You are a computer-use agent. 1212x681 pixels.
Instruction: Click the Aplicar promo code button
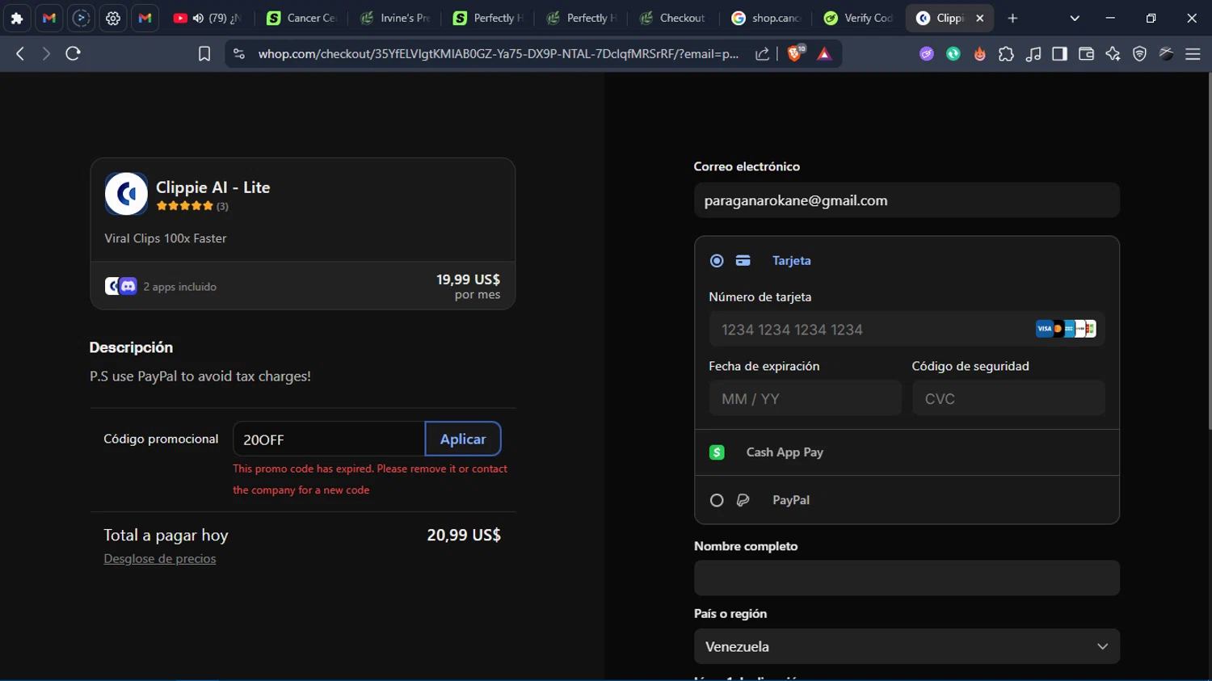[x=463, y=439]
